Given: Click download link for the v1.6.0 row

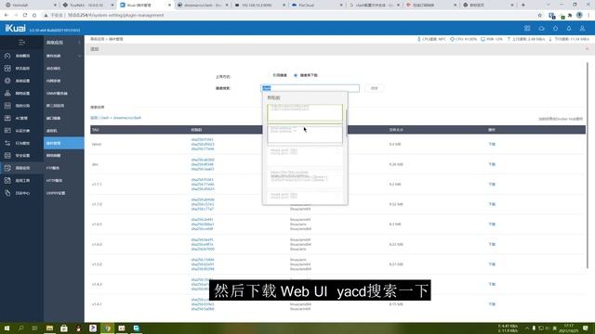Looking at the screenshot, I should click(492, 244).
